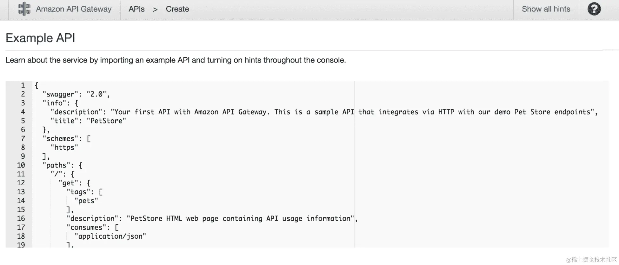Go to APIs breadcrumb link
Viewport: 619px width, 265px height.
(x=136, y=9)
